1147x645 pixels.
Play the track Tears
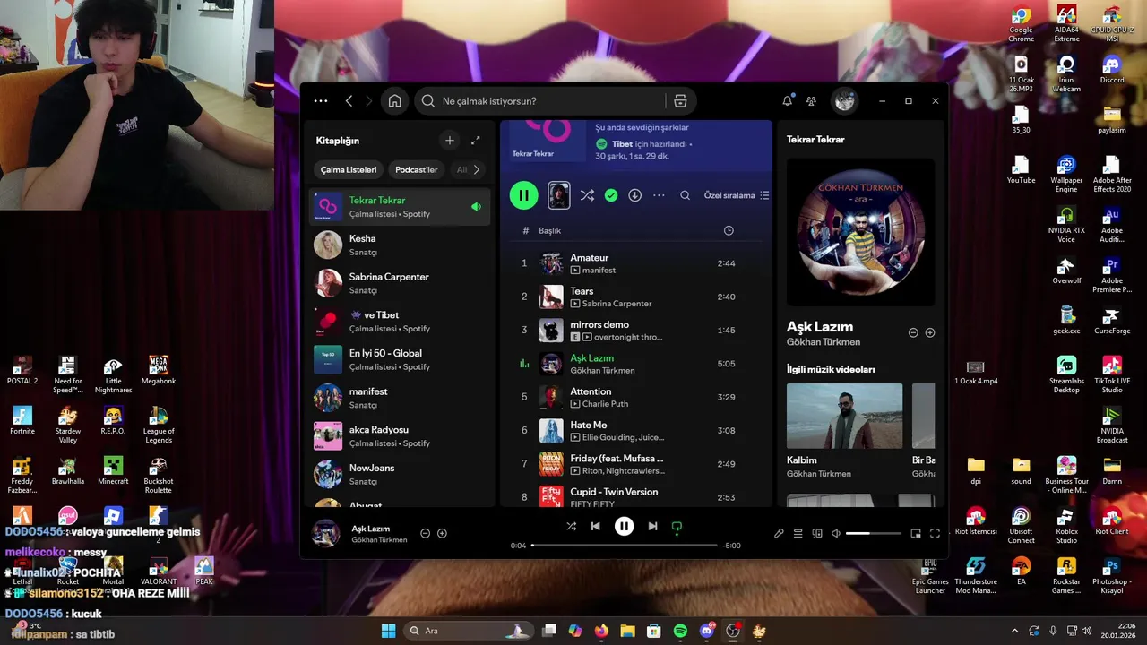coord(637,297)
